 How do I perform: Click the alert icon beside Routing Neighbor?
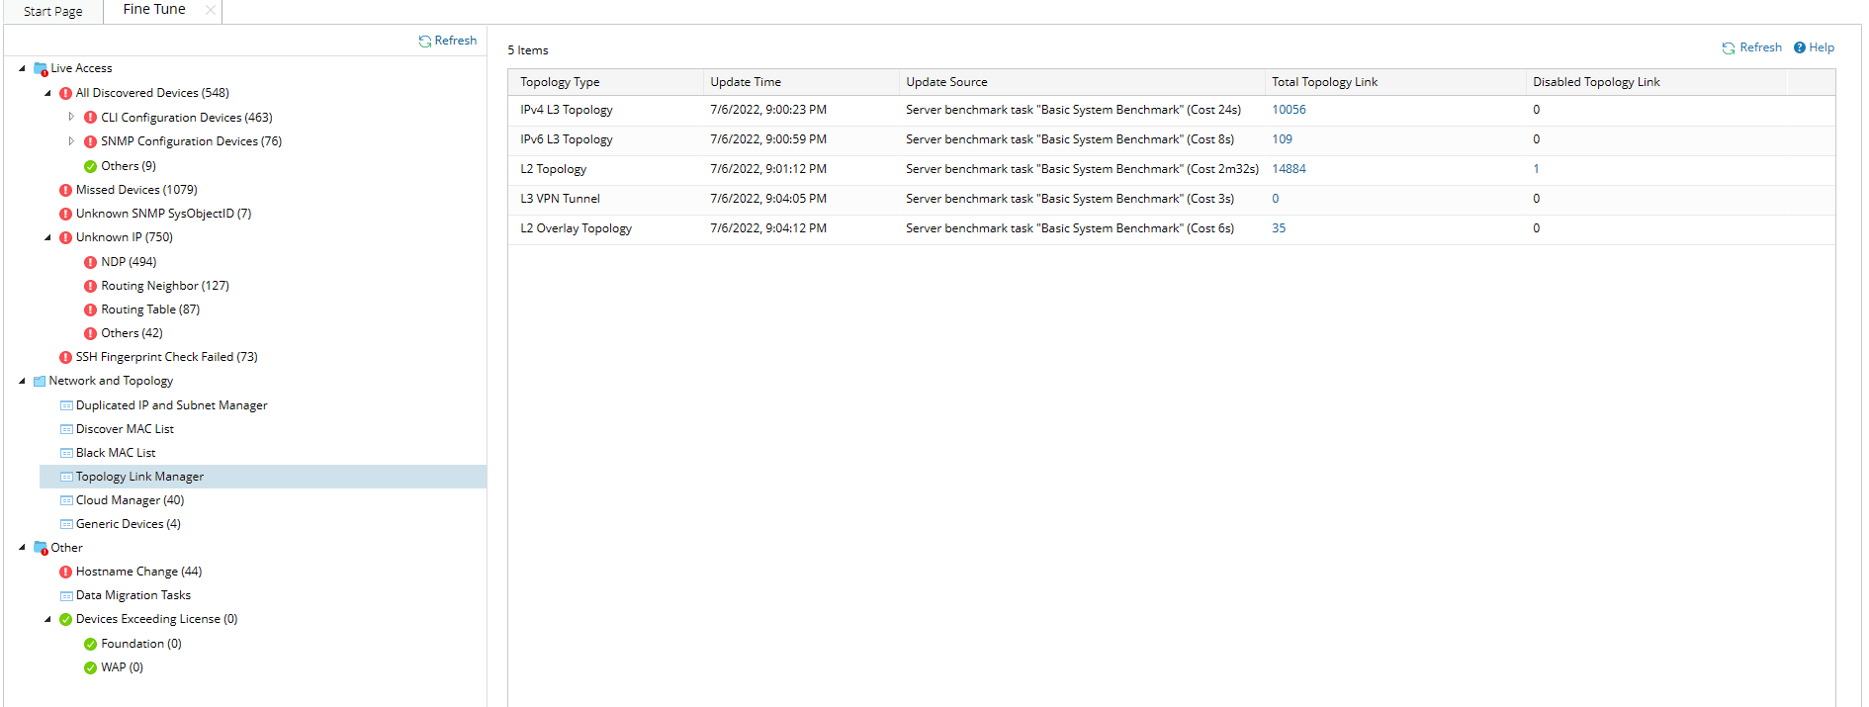click(90, 286)
